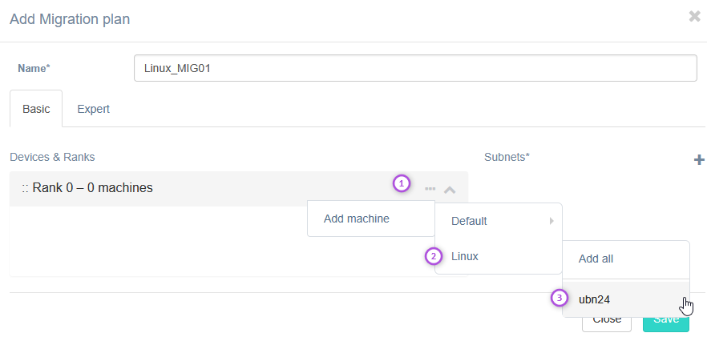The image size is (707, 361).
Task: Open the three-dots menu on Rank 0
Action: click(430, 189)
